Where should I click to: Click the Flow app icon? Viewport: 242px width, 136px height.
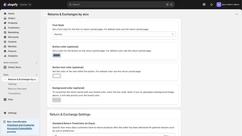tap(5, 99)
